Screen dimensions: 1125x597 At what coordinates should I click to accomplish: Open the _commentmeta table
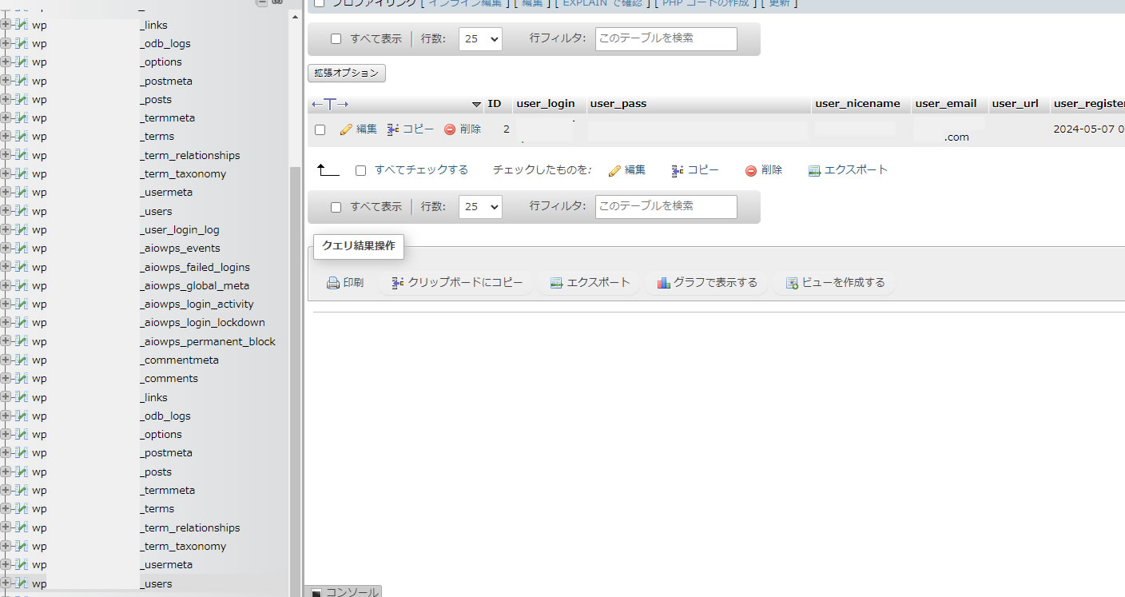(125, 360)
